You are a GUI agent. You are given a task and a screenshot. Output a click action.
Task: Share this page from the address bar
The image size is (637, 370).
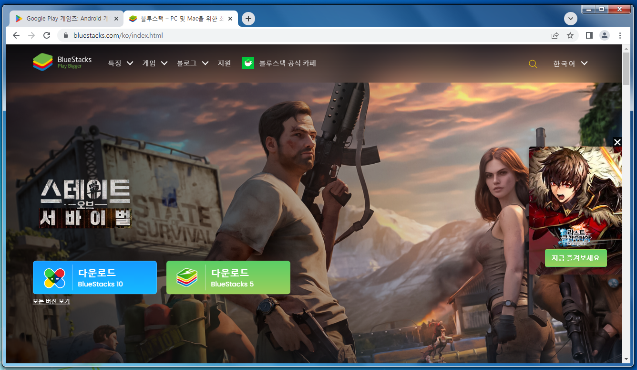[x=555, y=35]
